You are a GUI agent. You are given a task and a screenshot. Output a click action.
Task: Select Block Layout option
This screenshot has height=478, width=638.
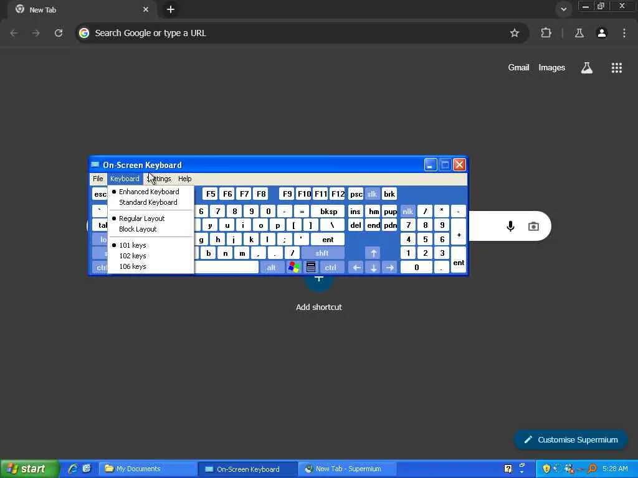coord(138,229)
